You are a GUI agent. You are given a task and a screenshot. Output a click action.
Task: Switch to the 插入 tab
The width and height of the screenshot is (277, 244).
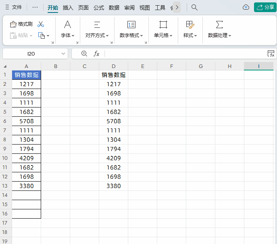click(x=68, y=8)
